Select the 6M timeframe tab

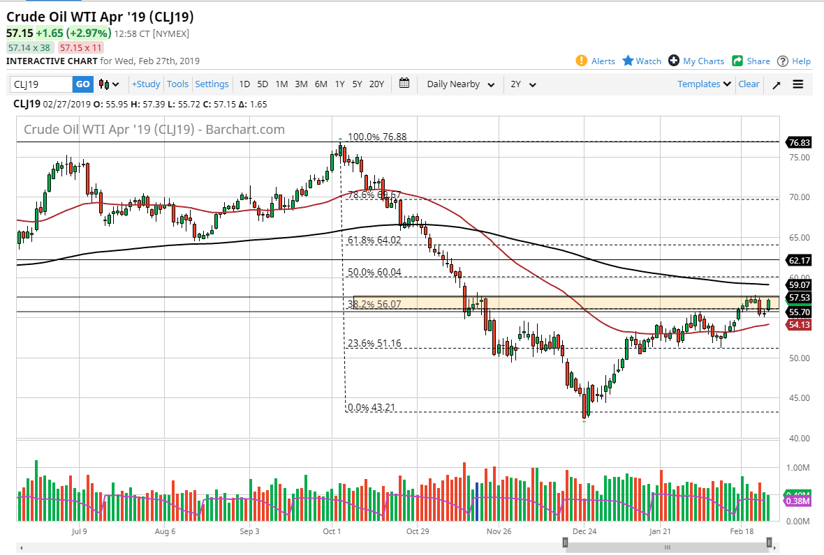(321, 84)
